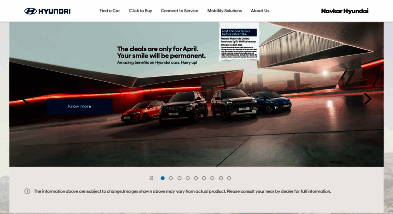Select the sixth carousel dot
The image size is (393, 214).
(204, 178)
